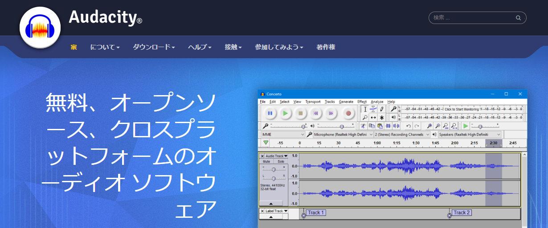Adjust the playback speed slider

(485, 126)
